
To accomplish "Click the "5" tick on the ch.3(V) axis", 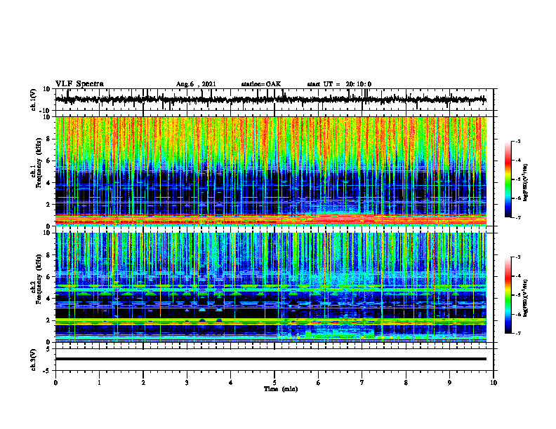I will pos(48,349).
